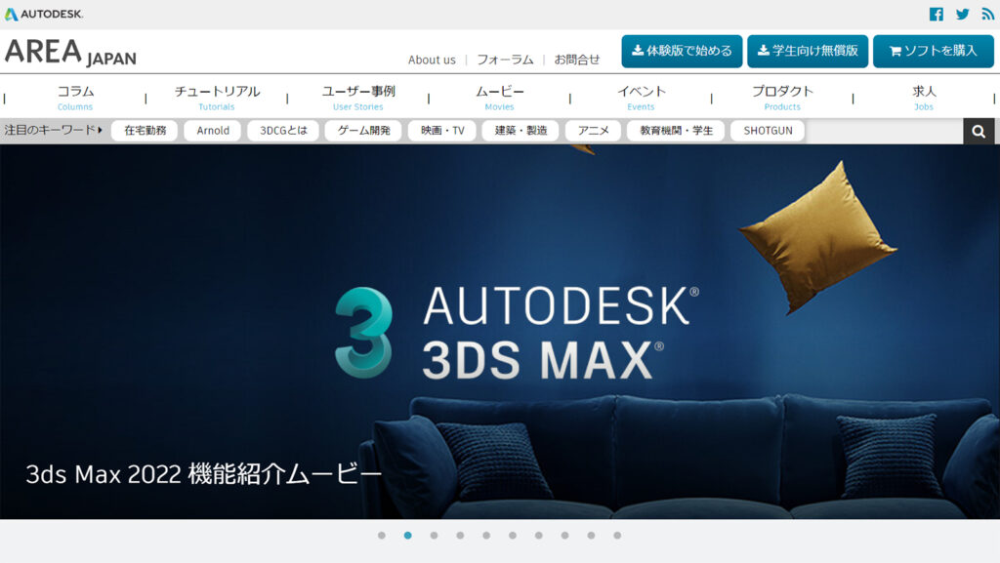Click the 学生向け無償版 button
Viewport: 1000px width, 563px height.
[x=808, y=51]
